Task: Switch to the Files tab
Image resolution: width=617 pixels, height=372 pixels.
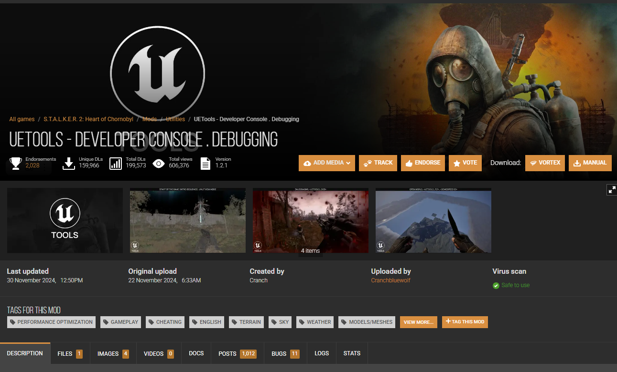Action: 70,354
